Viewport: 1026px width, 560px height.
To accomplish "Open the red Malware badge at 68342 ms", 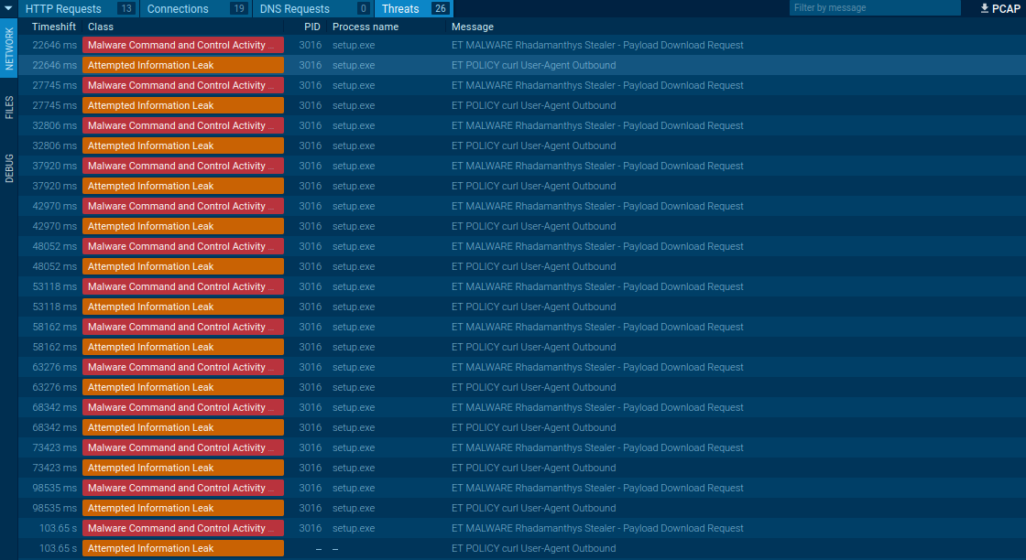I will [x=183, y=408].
